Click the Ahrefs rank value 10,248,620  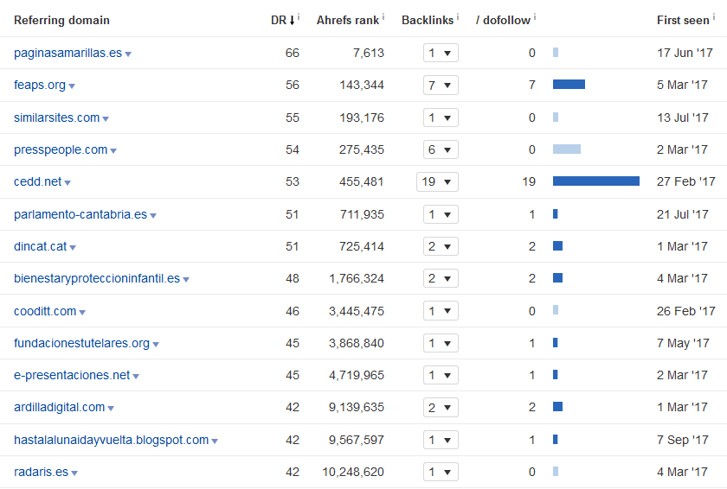353,472
